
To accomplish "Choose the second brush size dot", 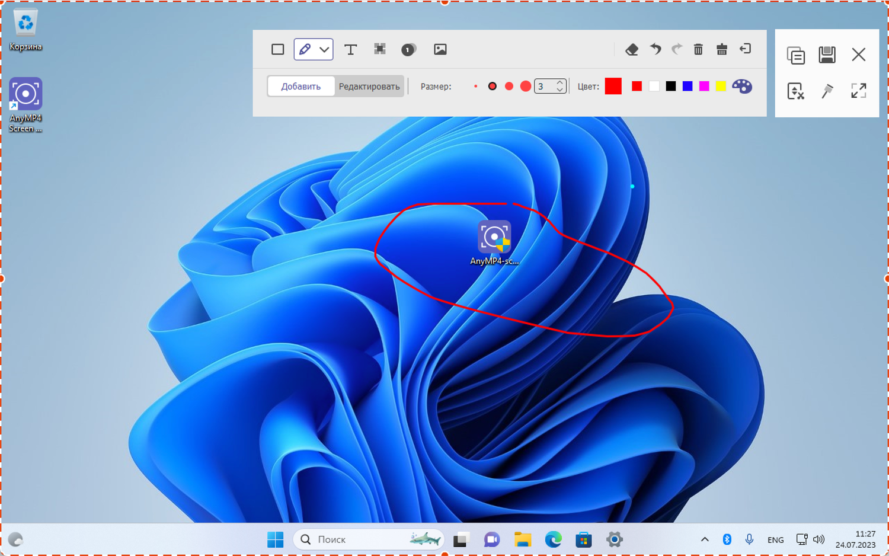I will point(492,87).
